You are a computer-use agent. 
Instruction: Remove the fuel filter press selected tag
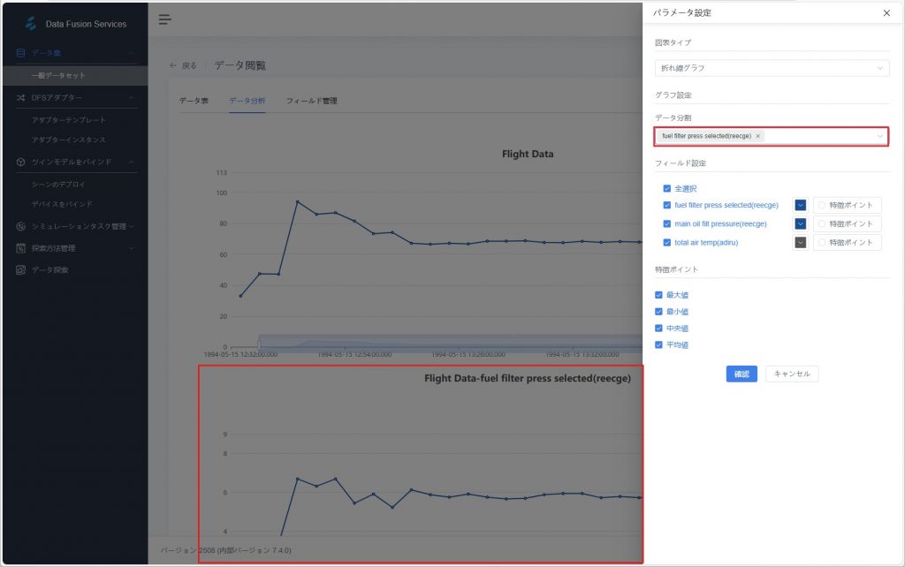(x=757, y=136)
